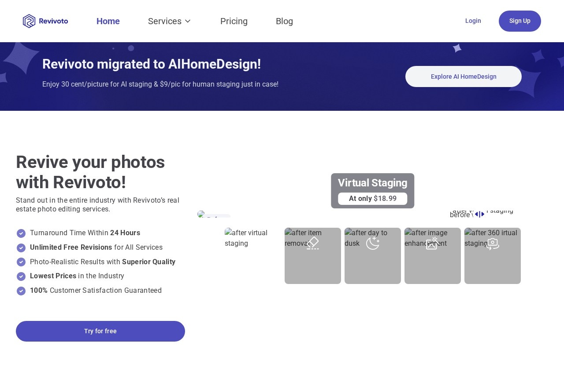Expand the Services dropdown chevron
The height and width of the screenshot is (375, 564).
188,21
